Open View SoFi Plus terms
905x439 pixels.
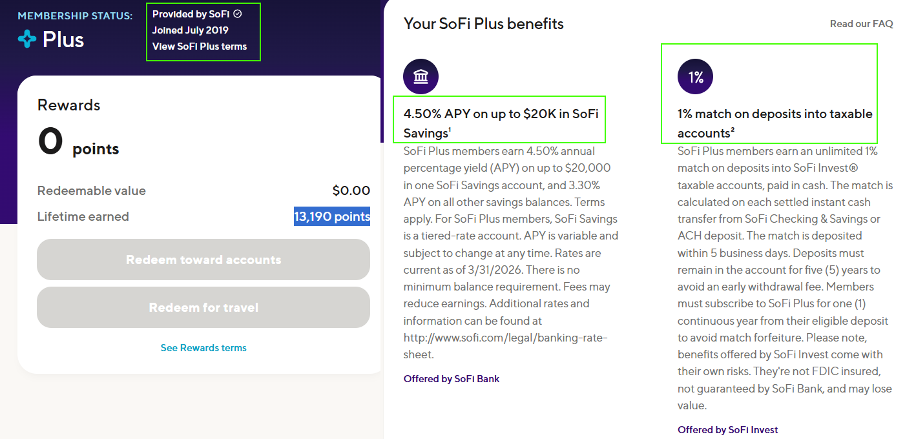point(200,46)
